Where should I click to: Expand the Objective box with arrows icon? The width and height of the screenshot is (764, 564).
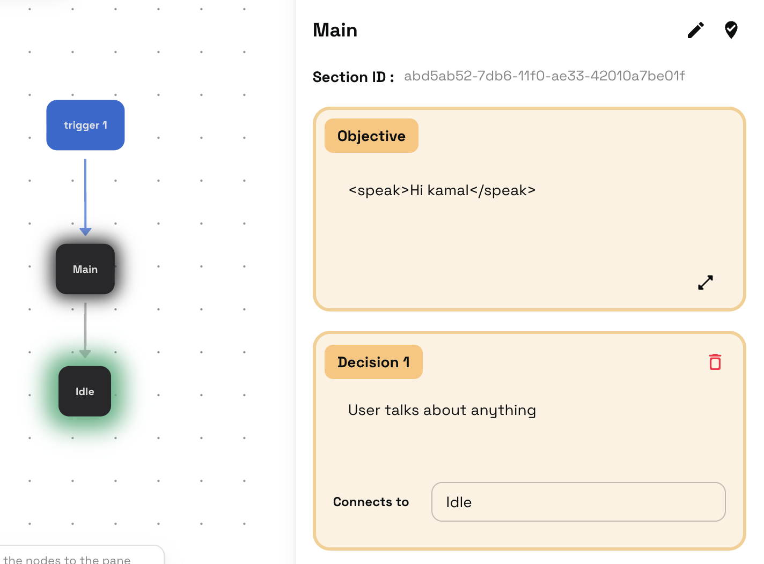pos(706,283)
